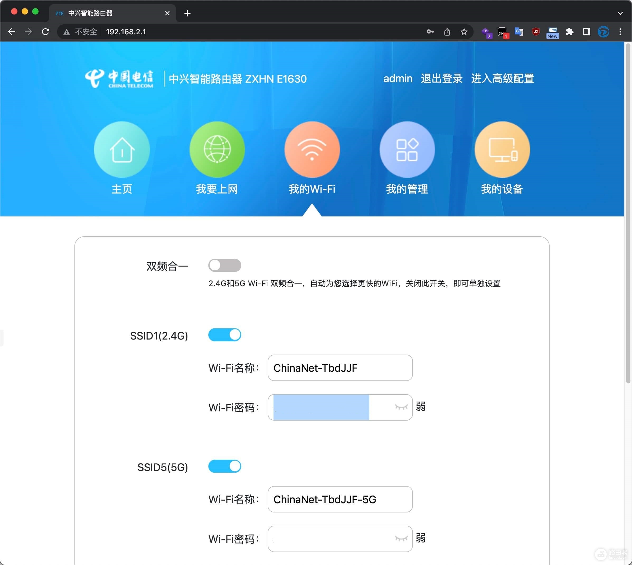
Task: Click the 5G Wi-Fi密码 field
Action: [x=340, y=538]
